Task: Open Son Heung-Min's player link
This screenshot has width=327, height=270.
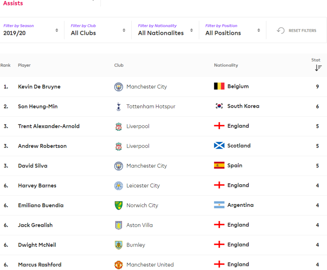Action: pyautogui.click(x=38, y=106)
